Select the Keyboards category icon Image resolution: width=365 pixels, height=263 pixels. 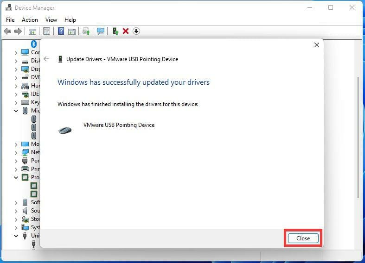pyautogui.click(x=25, y=102)
